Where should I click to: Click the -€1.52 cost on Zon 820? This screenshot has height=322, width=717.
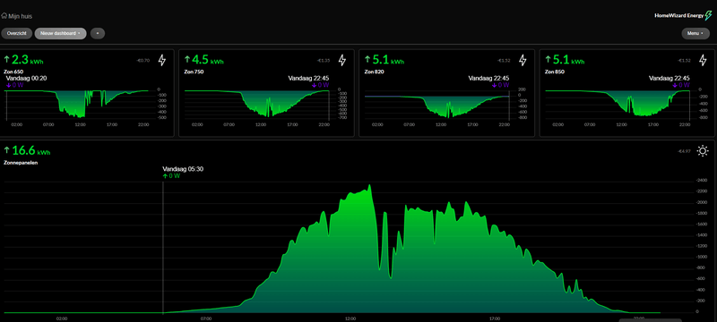coord(504,60)
